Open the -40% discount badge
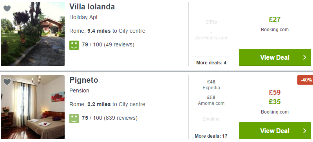This screenshot has width=313, height=142. tap(305, 80)
